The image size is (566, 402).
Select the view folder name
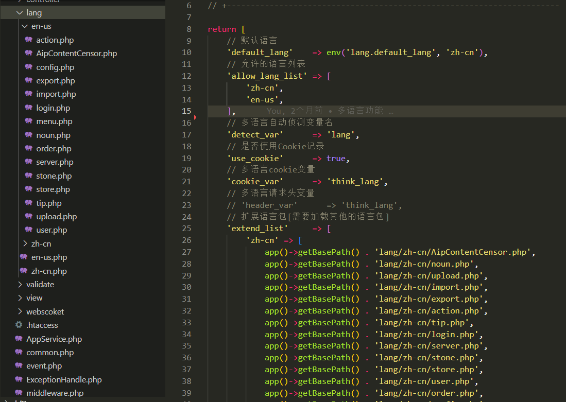pyautogui.click(x=35, y=298)
